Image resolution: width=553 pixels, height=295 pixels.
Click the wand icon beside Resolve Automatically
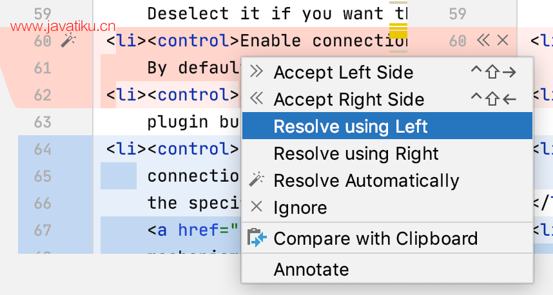tap(257, 180)
